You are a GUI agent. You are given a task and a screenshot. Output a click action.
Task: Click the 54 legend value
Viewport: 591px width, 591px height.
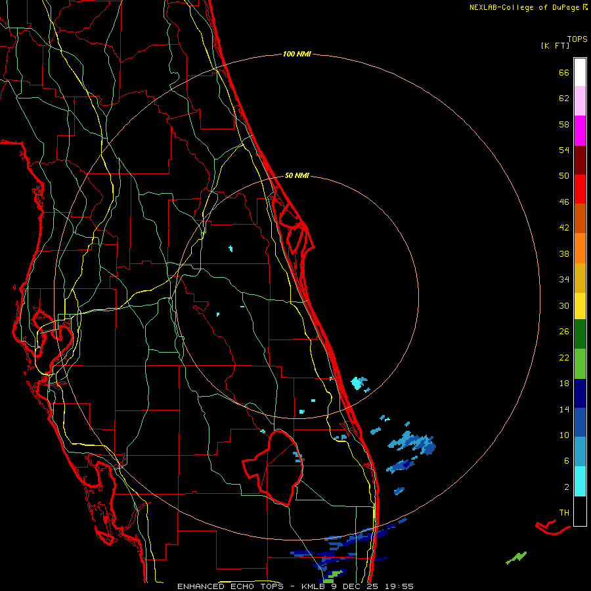(564, 150)
